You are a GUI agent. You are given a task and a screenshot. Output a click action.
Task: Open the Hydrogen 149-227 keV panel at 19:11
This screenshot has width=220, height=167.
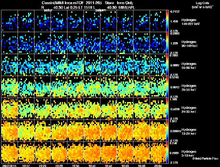click(10, 21)
